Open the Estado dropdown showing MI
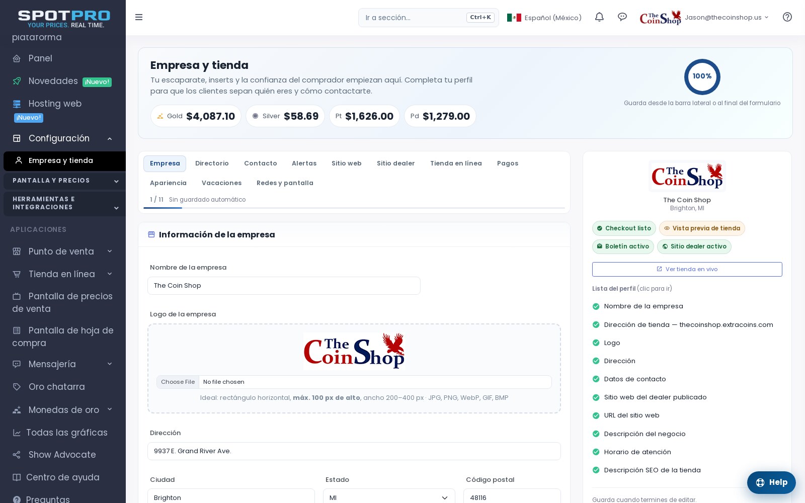The image size is (805, 503). [389, 497]
